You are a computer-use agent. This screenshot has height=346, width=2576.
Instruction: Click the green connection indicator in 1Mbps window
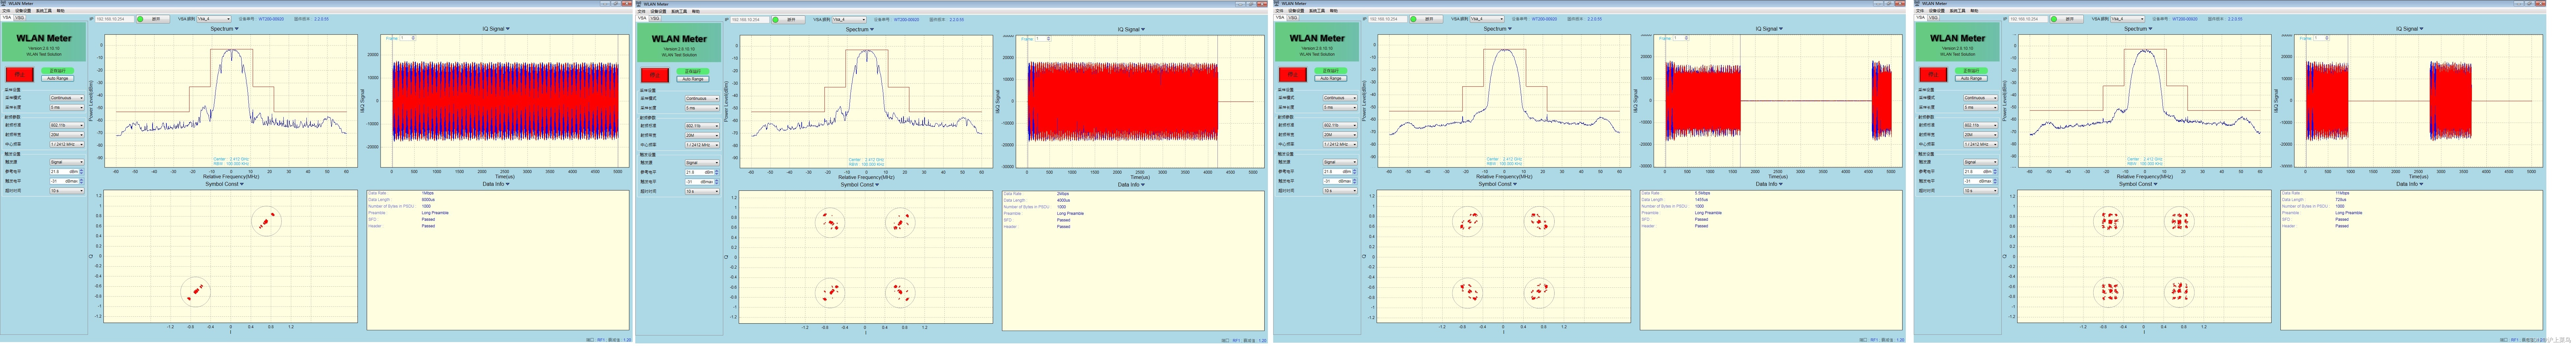[140, 19]
